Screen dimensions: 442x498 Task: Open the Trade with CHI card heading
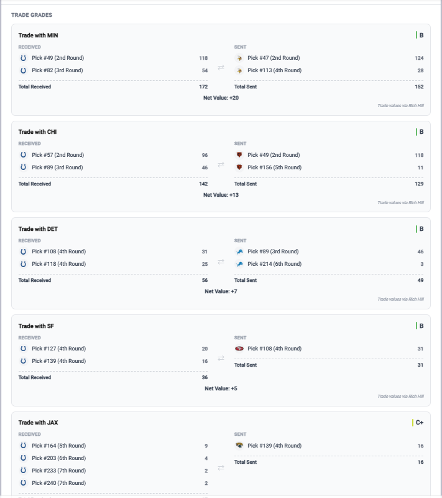(37, 132)
